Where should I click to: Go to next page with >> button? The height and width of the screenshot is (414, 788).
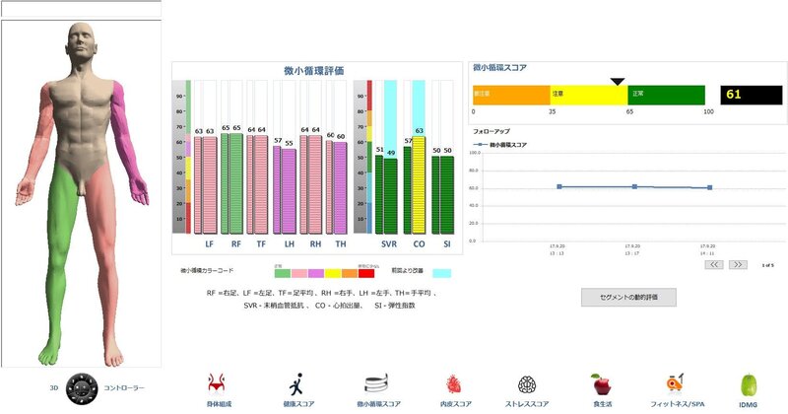737,264
